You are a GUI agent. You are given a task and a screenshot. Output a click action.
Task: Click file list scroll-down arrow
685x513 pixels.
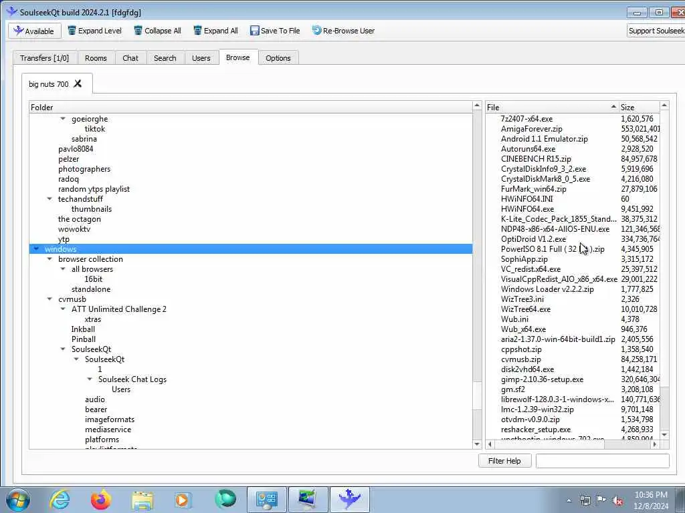[664, 435]
